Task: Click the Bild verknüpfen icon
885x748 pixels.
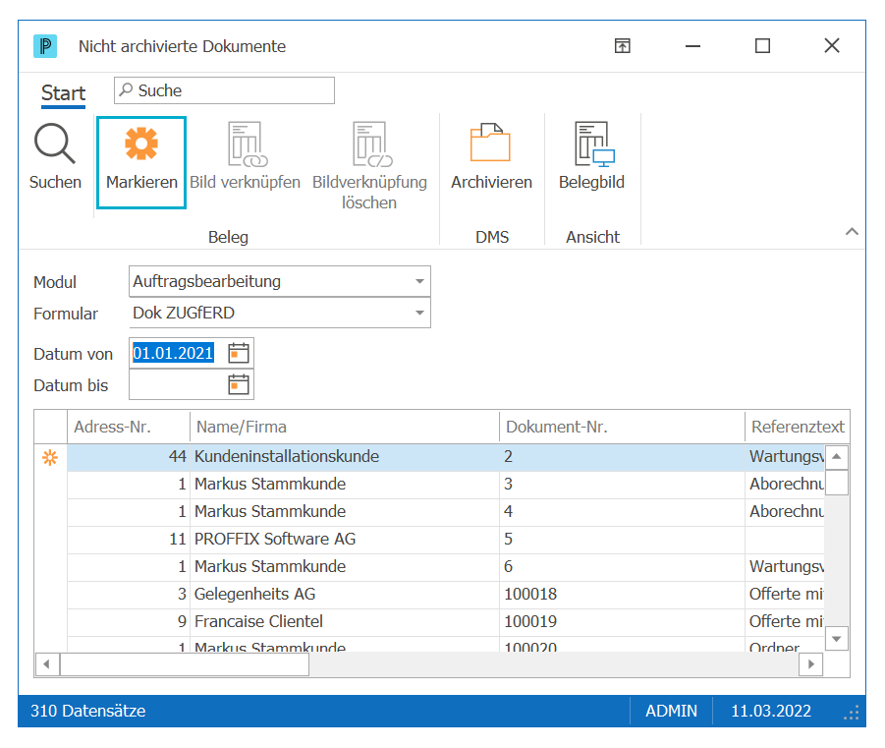Action: tap(248, 144)
